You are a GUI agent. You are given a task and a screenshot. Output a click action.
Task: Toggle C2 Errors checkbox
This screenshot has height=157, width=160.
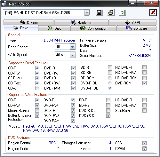(37, 78)
